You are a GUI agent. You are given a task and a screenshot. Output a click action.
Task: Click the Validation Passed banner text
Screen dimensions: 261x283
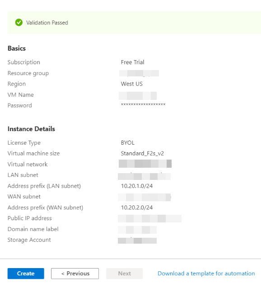pos(47,23)
